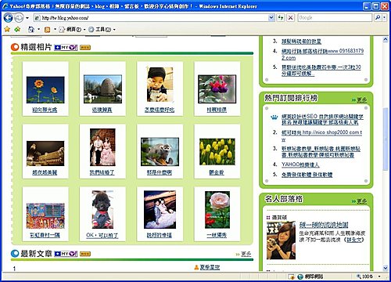Viewport: 391px width, 282px height.
Task: Click the Home icon in the toolbar
Action: coord(31,29)
